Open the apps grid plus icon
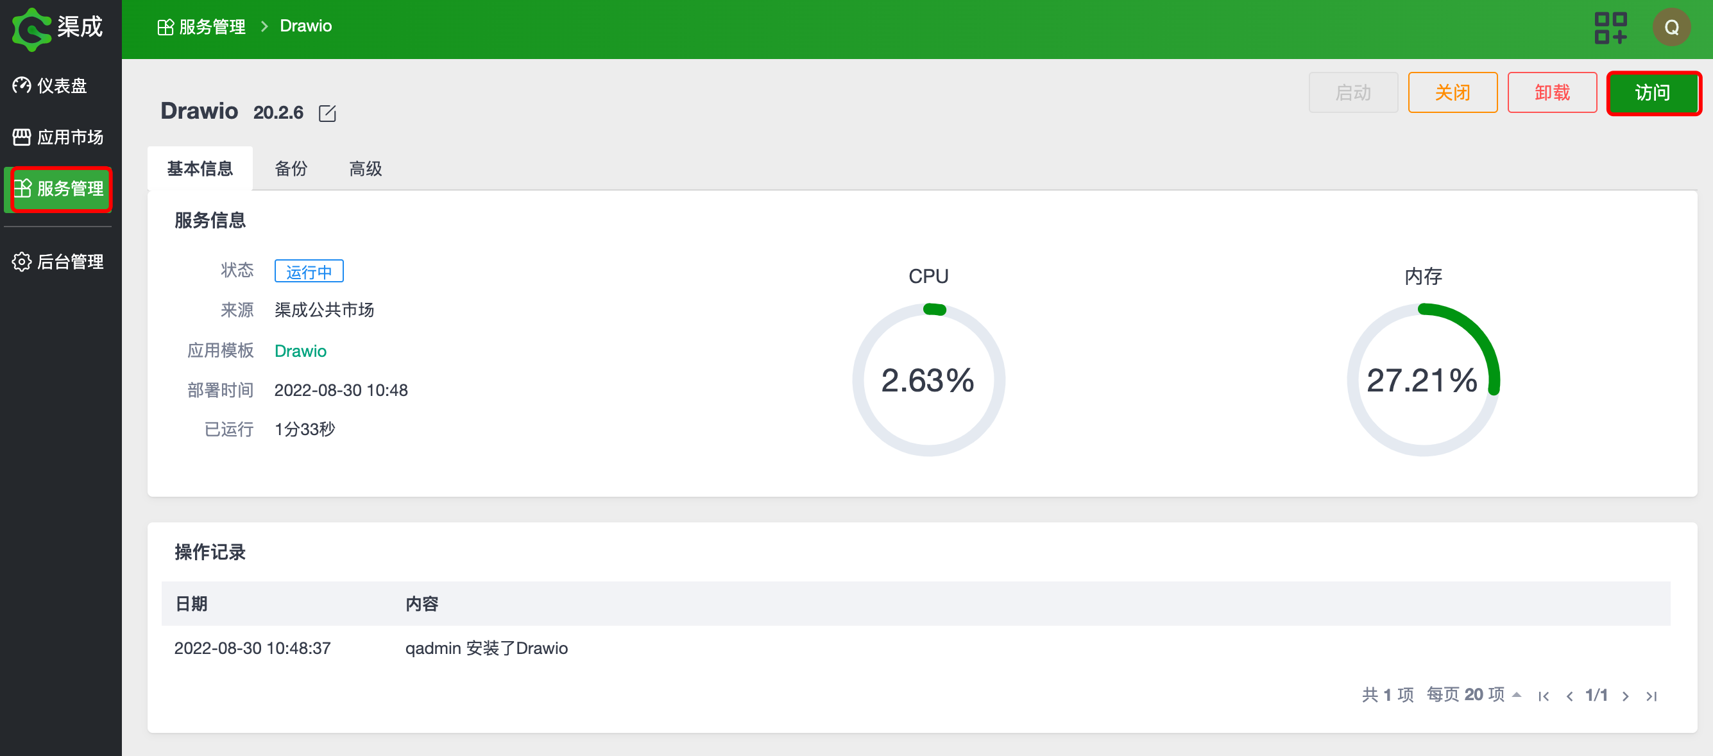 (x=1610, y=28)
